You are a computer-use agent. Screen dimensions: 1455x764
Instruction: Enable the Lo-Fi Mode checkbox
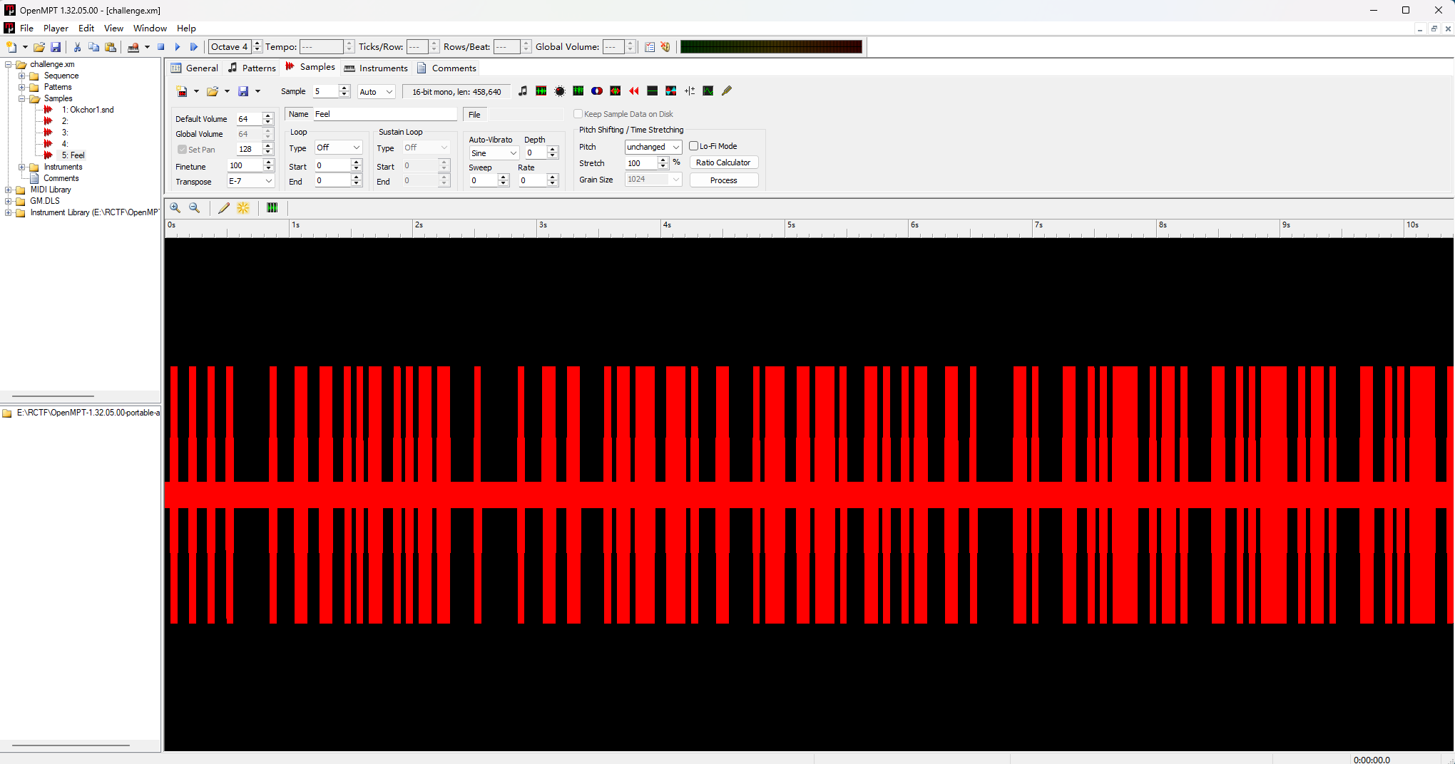[693, 146]
